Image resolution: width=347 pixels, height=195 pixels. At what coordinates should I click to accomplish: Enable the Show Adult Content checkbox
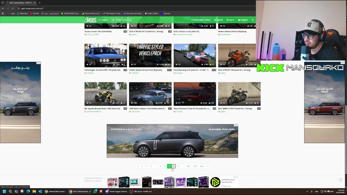[x=201, y=20]
